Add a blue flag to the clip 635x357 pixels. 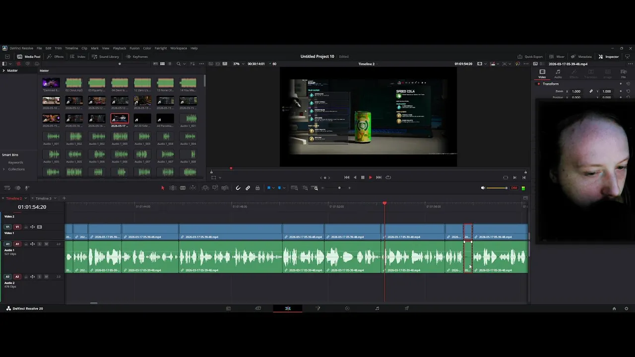tap(269, 188)
